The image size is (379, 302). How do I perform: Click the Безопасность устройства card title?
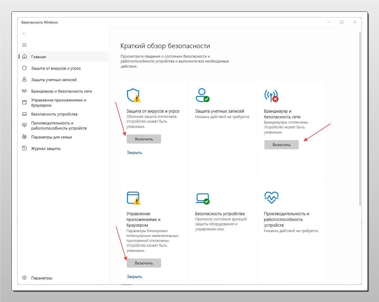(x=220, y=214)
